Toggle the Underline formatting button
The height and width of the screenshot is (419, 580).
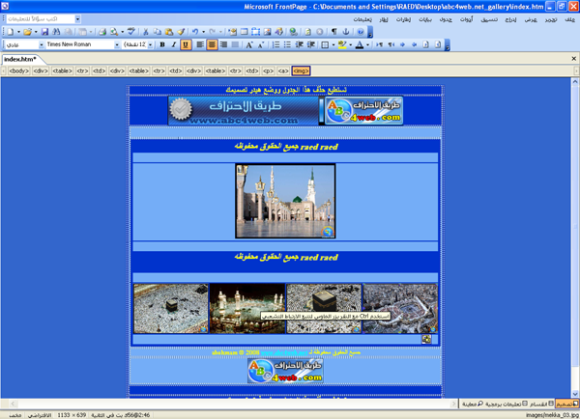point(186,44)
